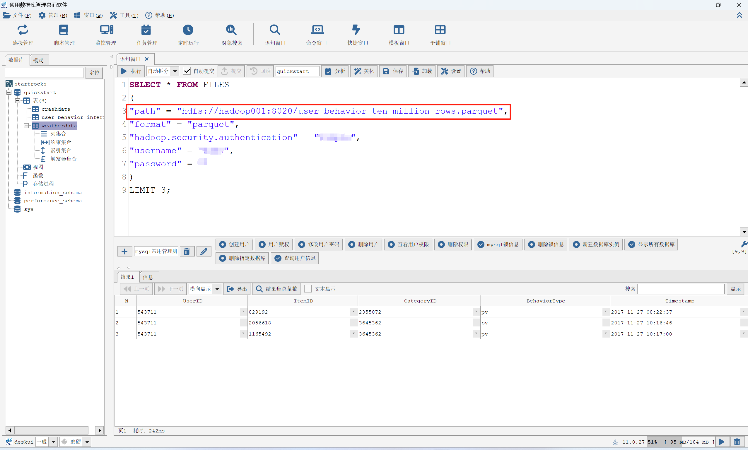The image size is (748, 450).
Task: Uncheck the 自动提交 auto-commit checkbox
Action: [x=187, y=71]
